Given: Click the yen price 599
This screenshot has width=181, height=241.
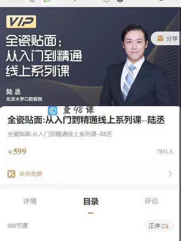Looking at the screenshot, I should click(17, 151).
